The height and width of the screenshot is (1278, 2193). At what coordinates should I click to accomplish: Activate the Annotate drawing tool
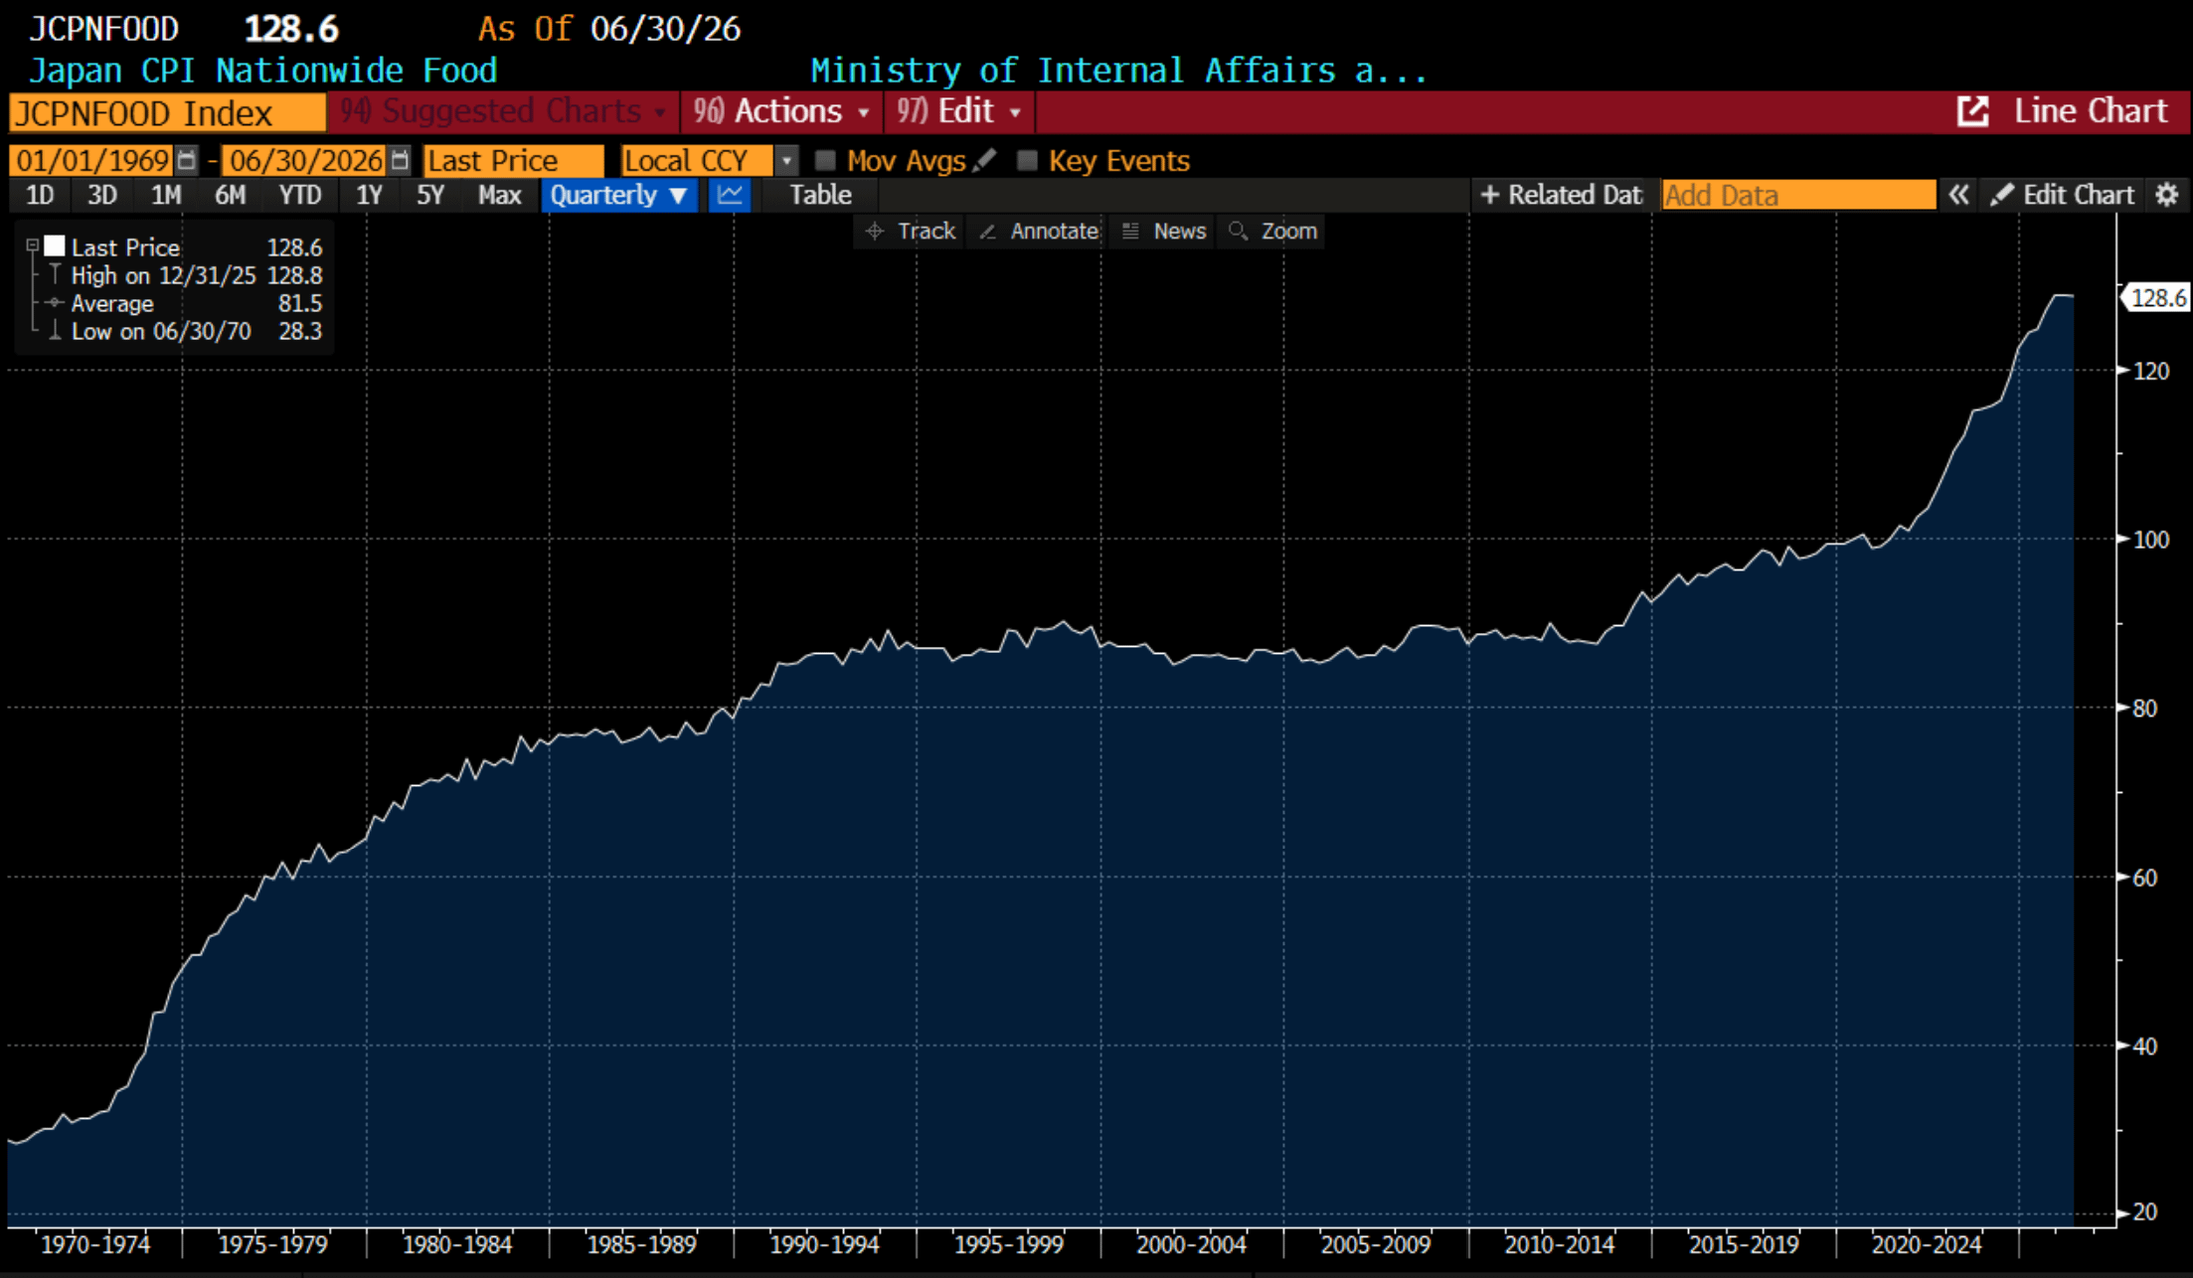(x=1039, y=232)
